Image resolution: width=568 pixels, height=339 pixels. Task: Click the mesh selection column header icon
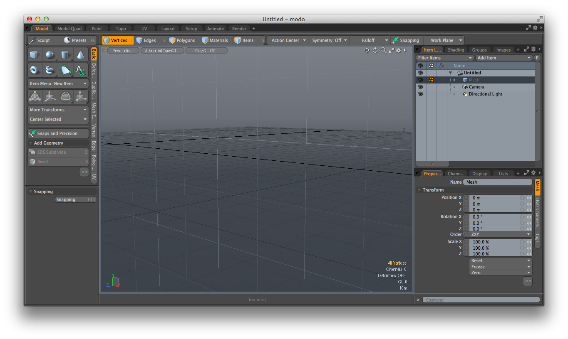pyautogui.click(x=432, y=66)
